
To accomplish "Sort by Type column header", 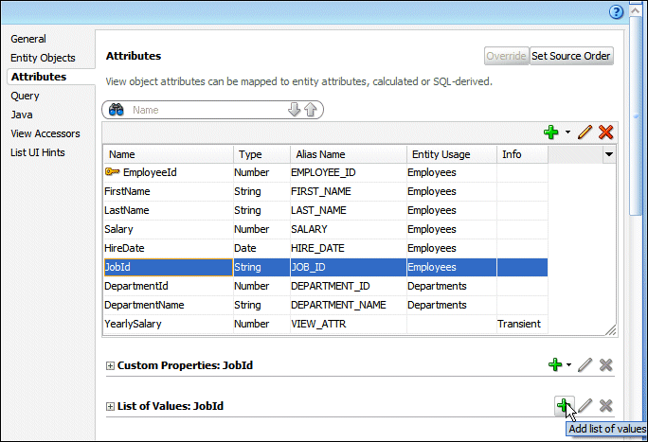I will coord(261,154).
